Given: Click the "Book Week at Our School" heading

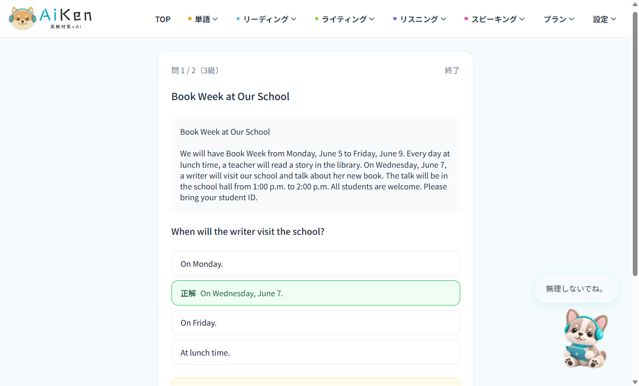Looking at the screenshot, I should click(x=230, y=96).
